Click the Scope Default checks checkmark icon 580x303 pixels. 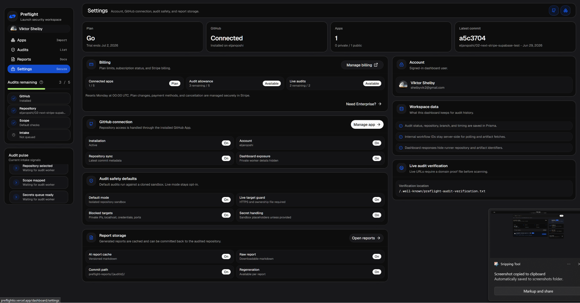14,123
